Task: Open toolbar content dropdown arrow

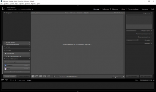Action: click(123, 76)
